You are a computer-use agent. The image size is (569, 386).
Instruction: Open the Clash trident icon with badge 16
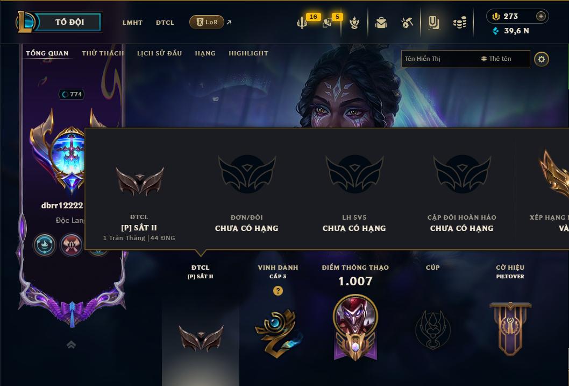[x=302, y=23]
